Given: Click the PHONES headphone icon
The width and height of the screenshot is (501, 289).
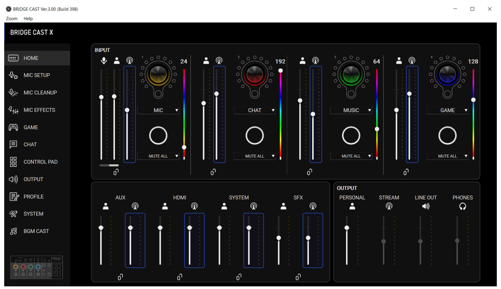Looking at the screenshot, I should 463,206.
